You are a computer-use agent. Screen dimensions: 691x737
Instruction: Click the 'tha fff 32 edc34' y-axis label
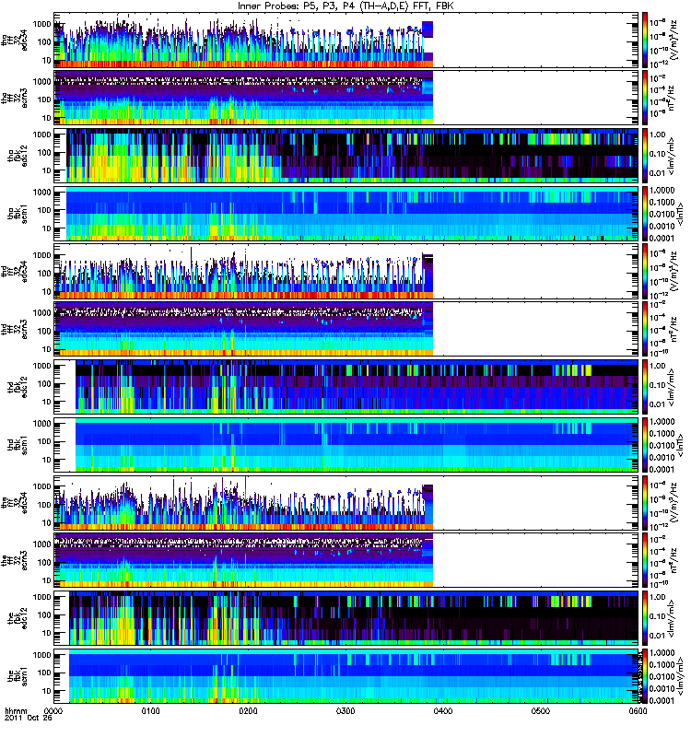[14, 40]
